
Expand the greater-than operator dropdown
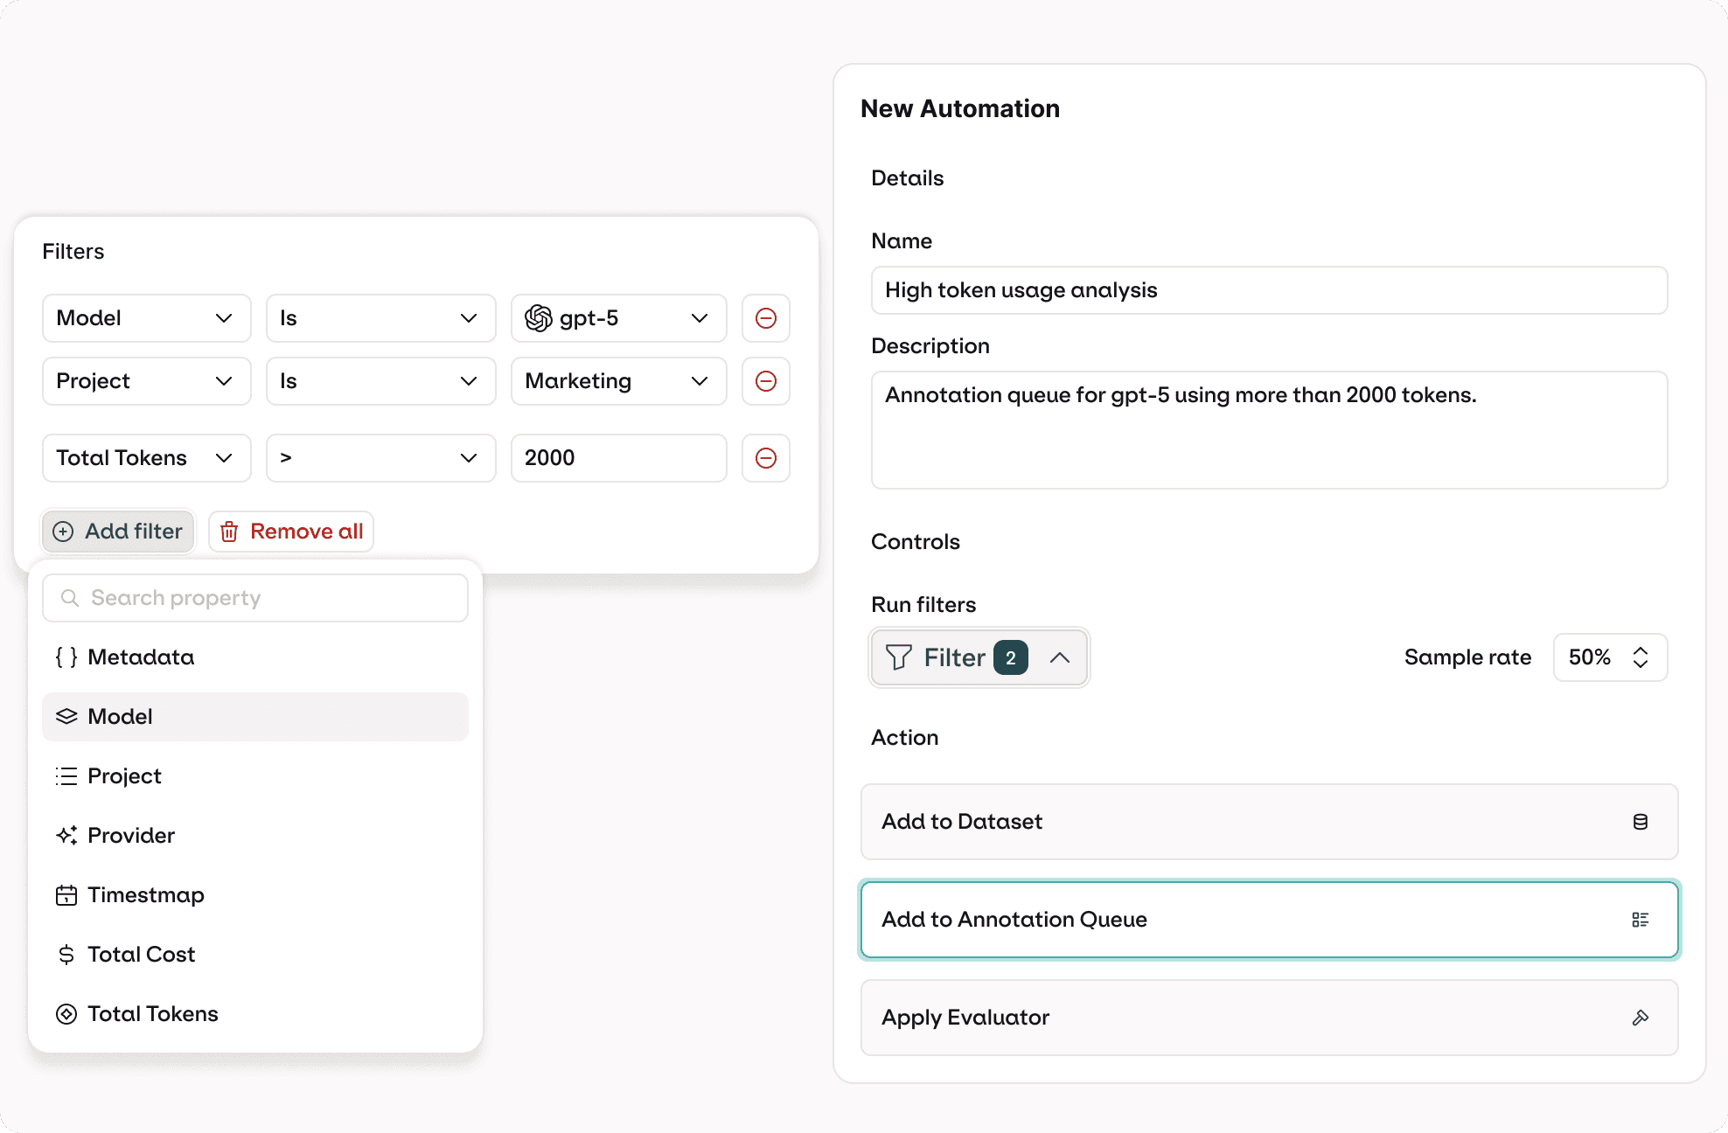[380, 458]
